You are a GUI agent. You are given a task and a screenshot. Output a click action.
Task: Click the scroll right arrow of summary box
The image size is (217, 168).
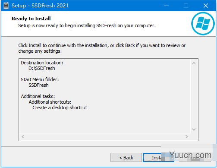coord(187,136)
